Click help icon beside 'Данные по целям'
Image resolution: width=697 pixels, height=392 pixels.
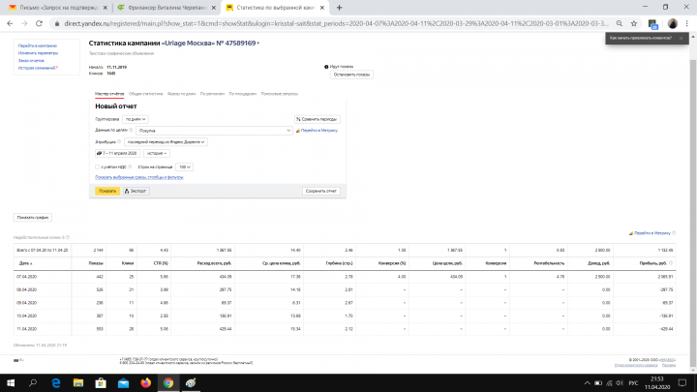tap(131, 131)
